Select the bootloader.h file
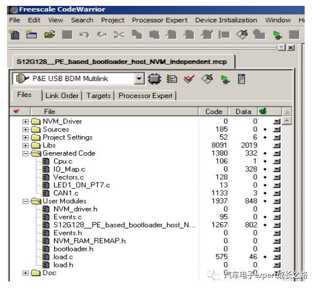Image resolution: width=317 pixels, height=289 pixels. tap(74, 249)
